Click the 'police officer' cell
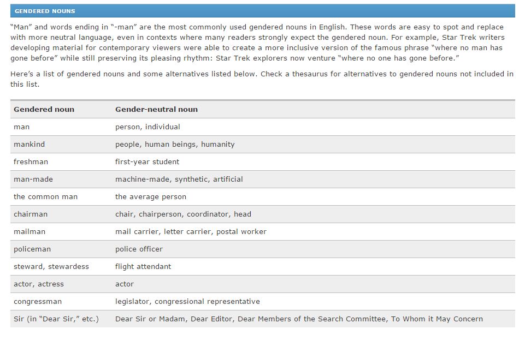 [139, 249]
